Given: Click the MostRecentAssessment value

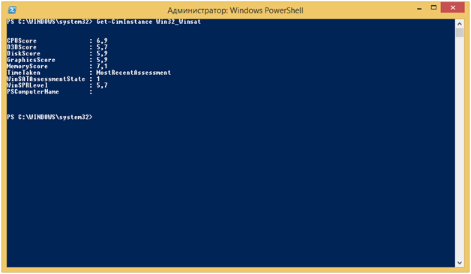Looking at the screenshot, I should pyautogui.click(x=133, y=73).
